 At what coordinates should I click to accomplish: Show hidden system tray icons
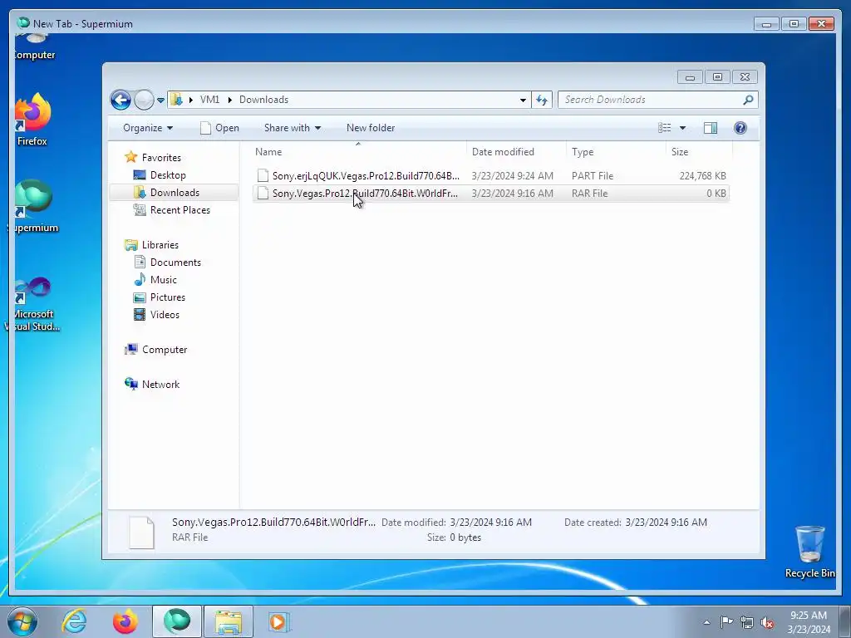pyautogui.click(x=706, y=622)
